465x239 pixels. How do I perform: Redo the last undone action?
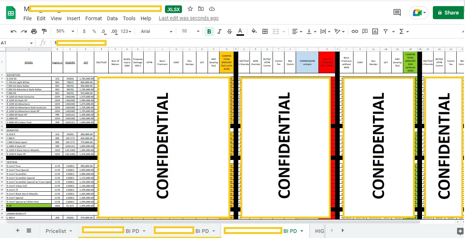coord(24,31)
